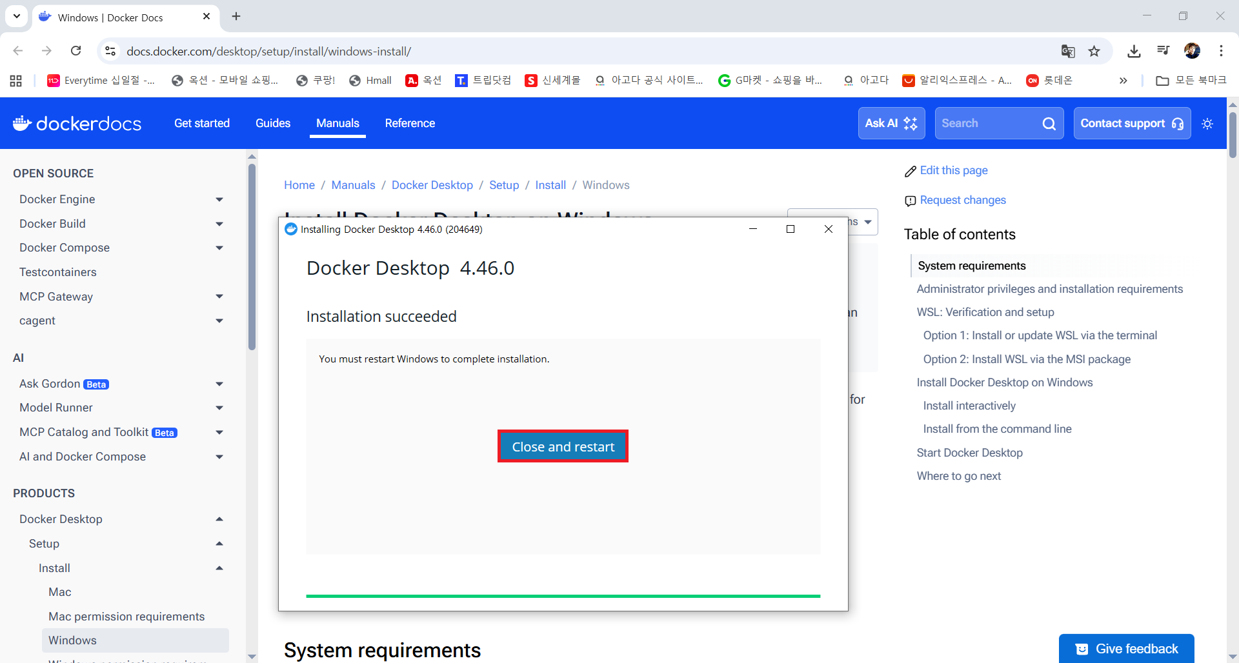Jump to WSL: Verification and setup
The height and width of the screenshot is (663, 1239).
tap(985, 312)
